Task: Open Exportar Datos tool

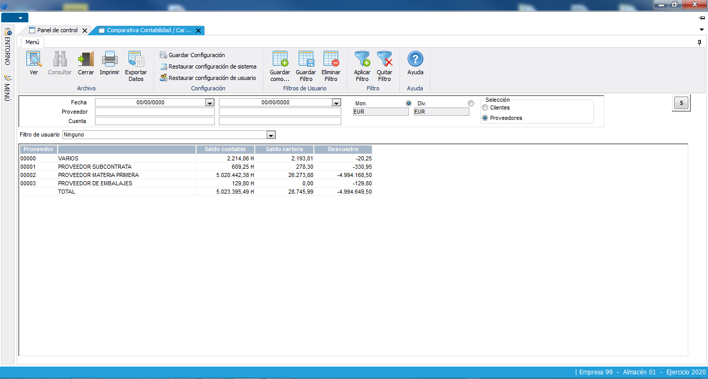Action: point(136,59)
